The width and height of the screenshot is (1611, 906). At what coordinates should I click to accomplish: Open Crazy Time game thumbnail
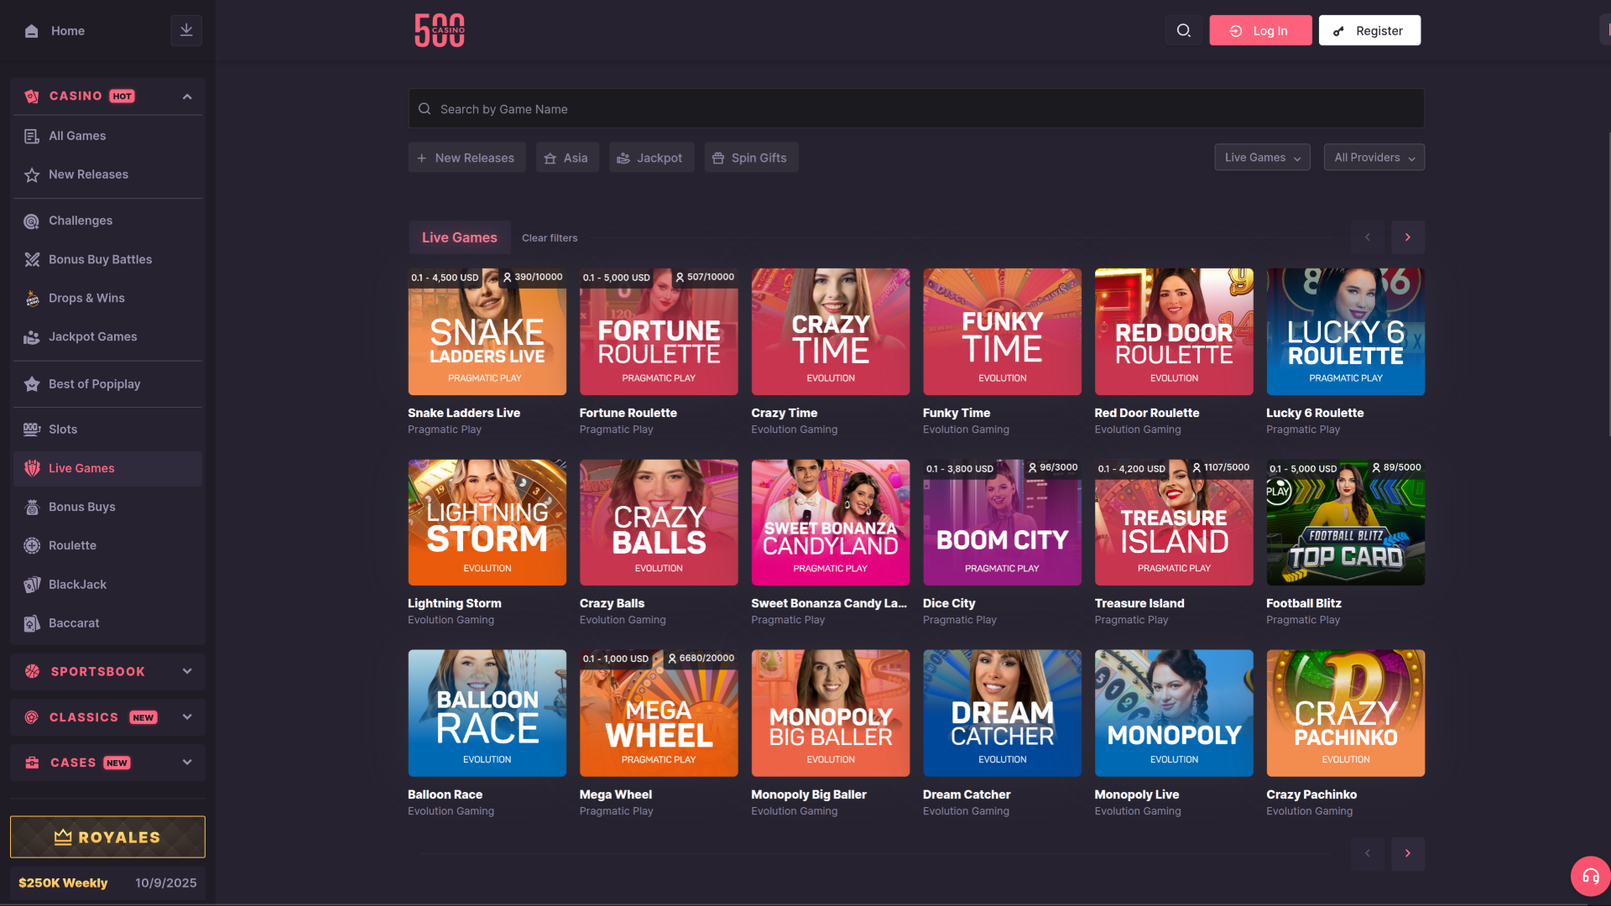click(831, 331)
